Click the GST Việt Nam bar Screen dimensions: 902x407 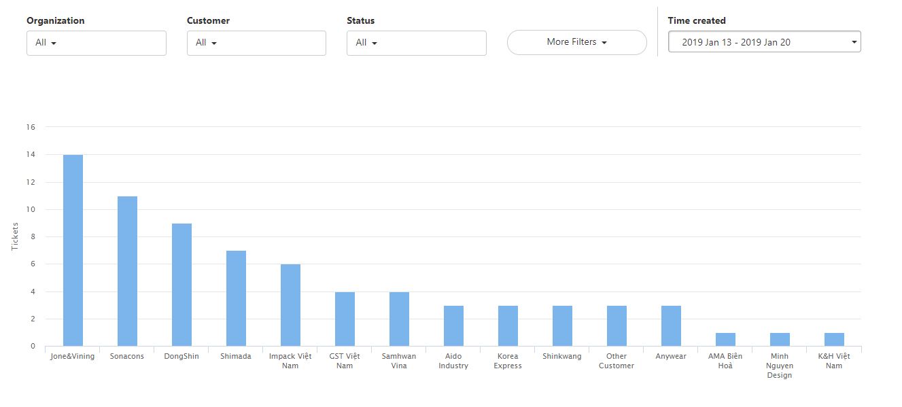click(x=345, y=319)
